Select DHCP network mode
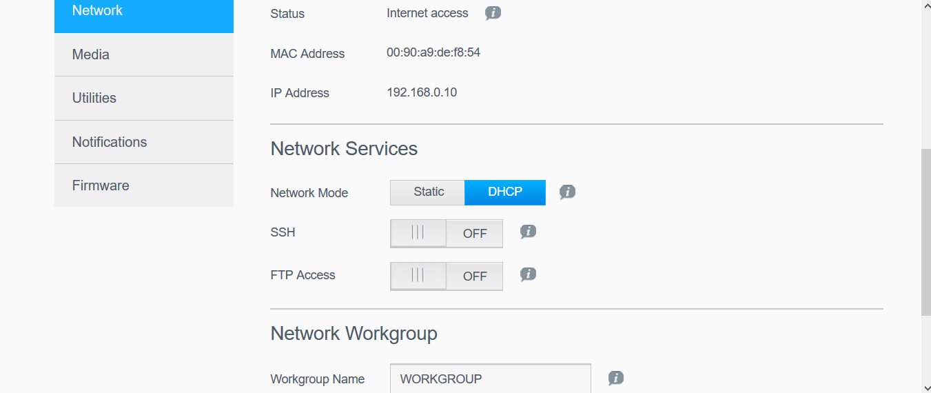The width and height of the screenshot is (931, 393). (x=504, y=192)
